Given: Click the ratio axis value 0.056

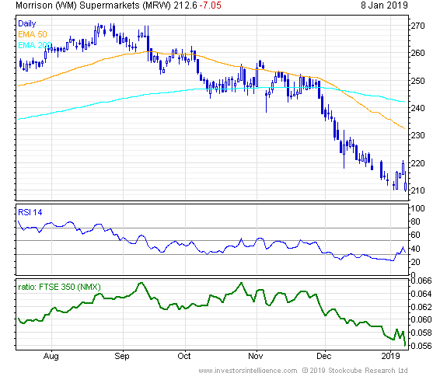Looking at the screenshot, I should click(x=421, y=346).
